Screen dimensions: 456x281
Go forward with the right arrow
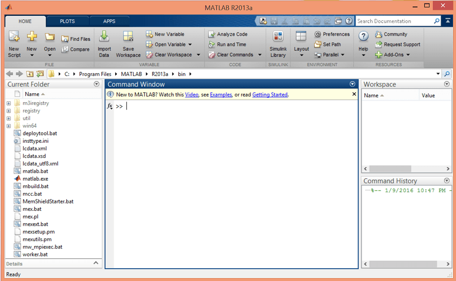(x=19, y=74)
